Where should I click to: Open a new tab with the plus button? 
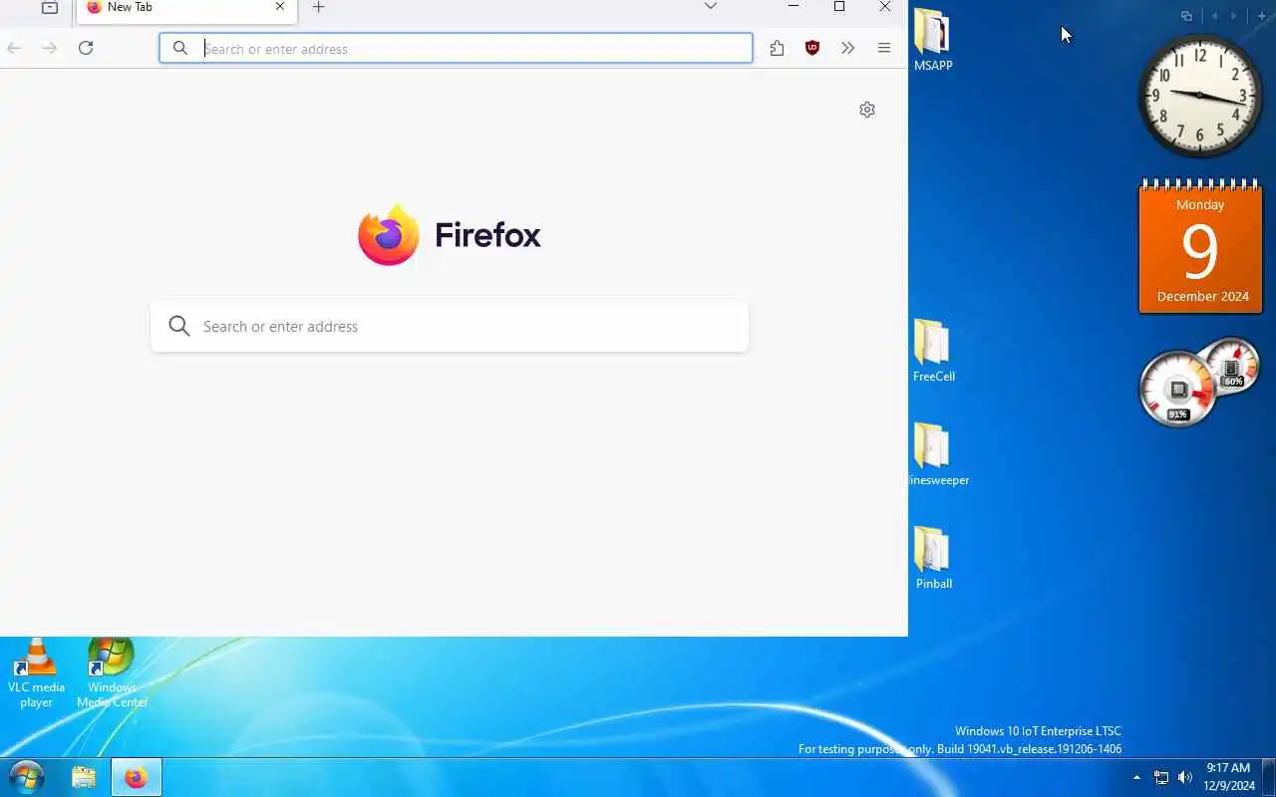319,7
